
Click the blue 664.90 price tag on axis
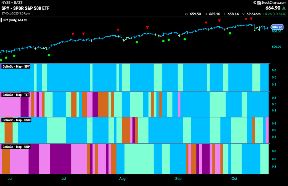tap(277, 27)
